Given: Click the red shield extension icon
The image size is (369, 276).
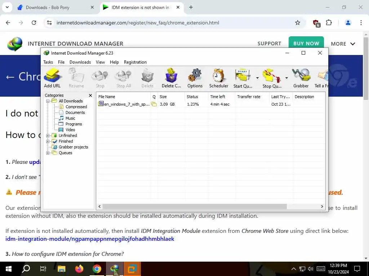Looking at the screenshot, I should click(316, 23).
